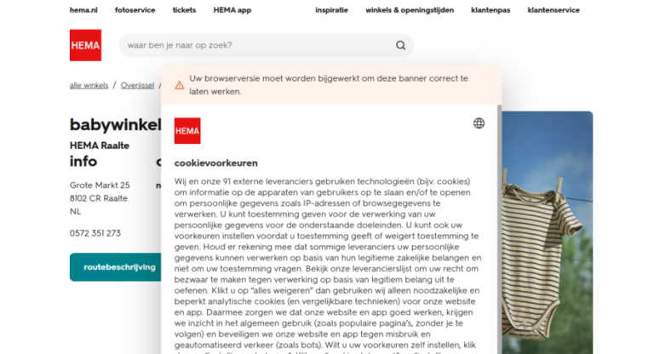This screenshot has width=654, height=354.
Task: Click the routebeschrijving button
Action: [116, 267]
